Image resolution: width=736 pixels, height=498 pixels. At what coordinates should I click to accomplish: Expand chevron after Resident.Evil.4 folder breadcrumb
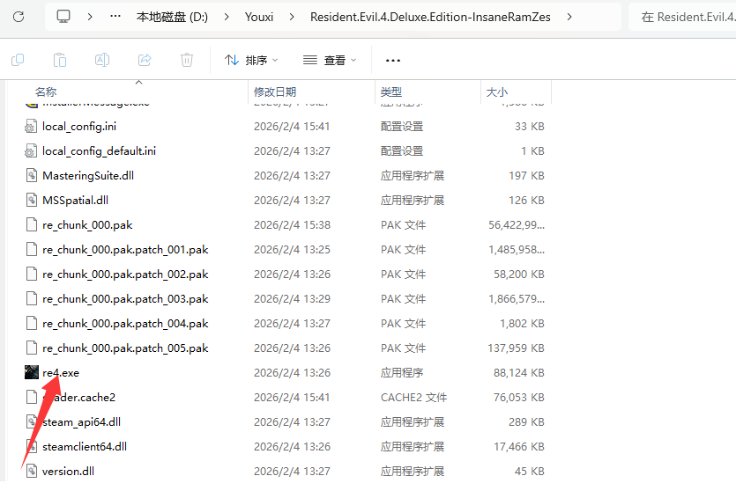(x=569, y=17)
